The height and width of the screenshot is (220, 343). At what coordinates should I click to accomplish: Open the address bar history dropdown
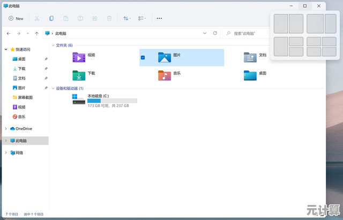[205, 33]
